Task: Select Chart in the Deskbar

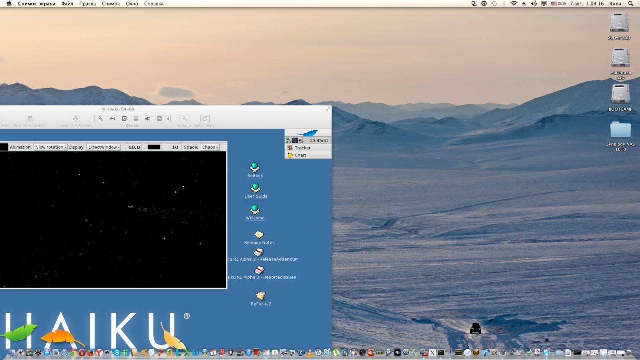Action: pos(308,155)
